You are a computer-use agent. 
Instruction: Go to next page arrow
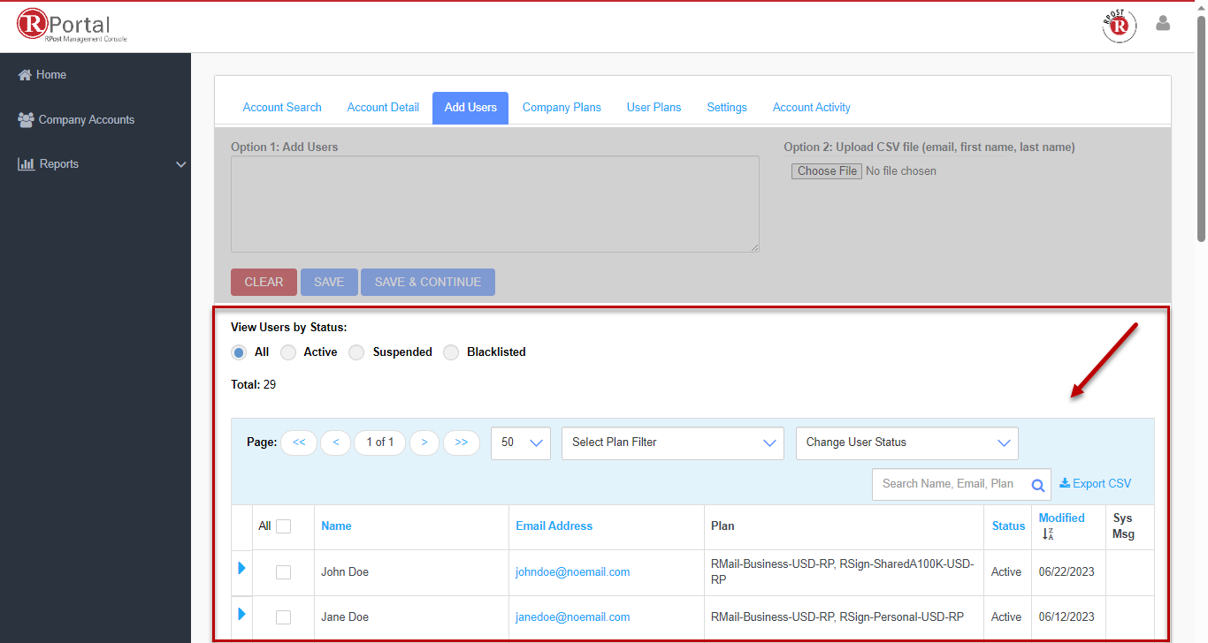click(424, 443)
